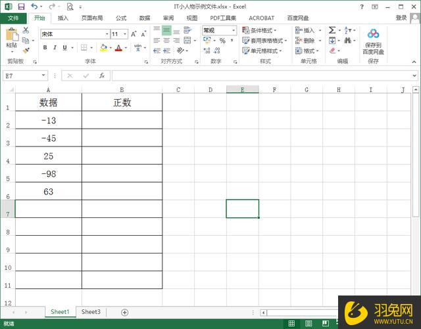
Task: Toggle top vertical alignment
Action: 157,30
